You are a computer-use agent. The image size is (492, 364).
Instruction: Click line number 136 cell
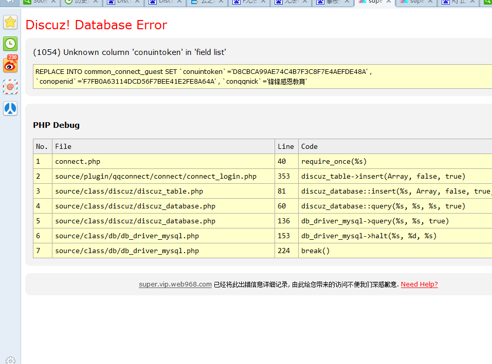286,221
